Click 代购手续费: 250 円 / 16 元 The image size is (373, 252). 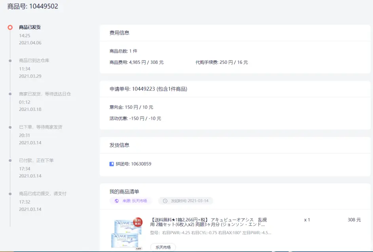[222, 62]
